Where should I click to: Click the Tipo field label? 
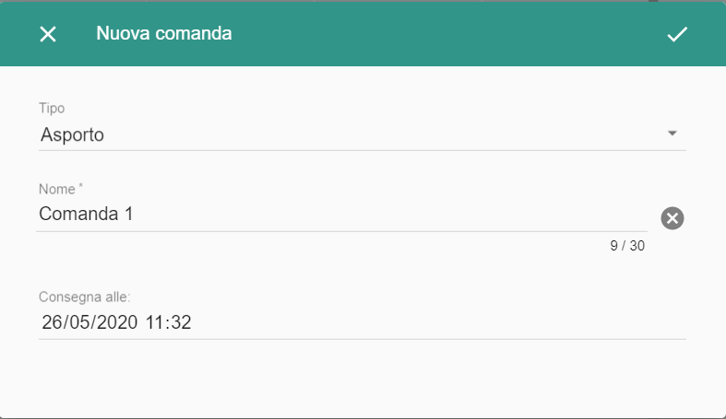tap(52, 108)
